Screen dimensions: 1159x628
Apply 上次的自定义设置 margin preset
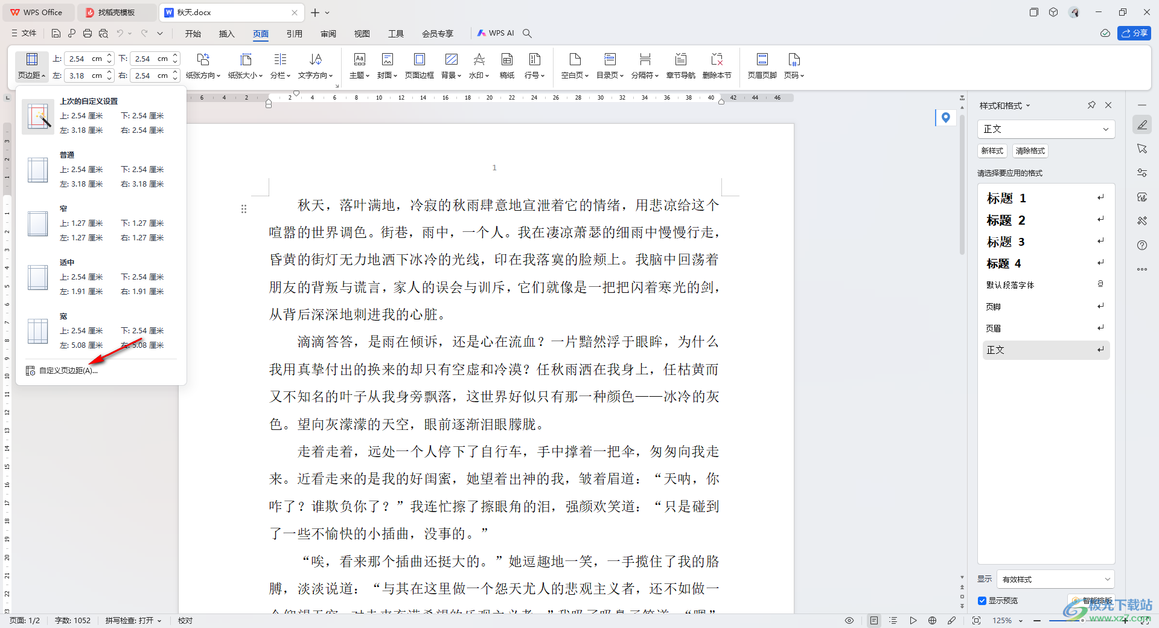coord(101,116)
